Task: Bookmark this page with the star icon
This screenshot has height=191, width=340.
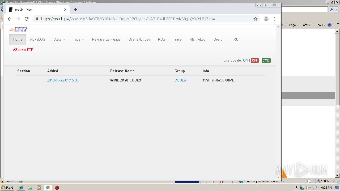Action: pos(256,19)
